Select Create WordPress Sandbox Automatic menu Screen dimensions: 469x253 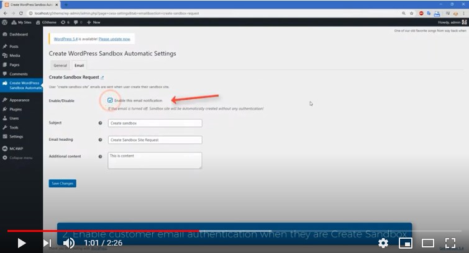coord(21,86)
